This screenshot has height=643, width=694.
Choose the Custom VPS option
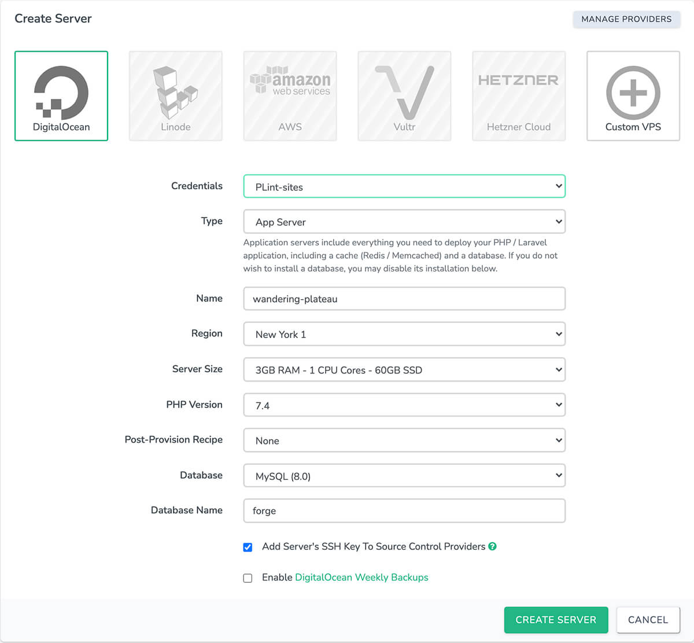coord(633,95)
